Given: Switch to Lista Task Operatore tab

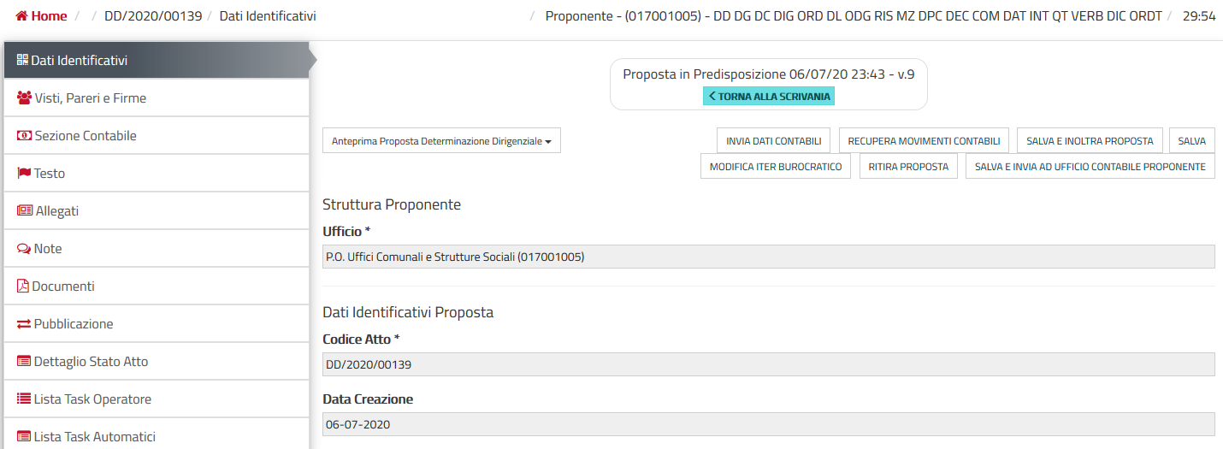Looking at the screenshot, I should (x=92, y=399).
